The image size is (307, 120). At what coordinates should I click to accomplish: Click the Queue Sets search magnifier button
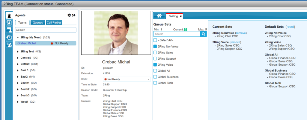(x=204, y=34)
